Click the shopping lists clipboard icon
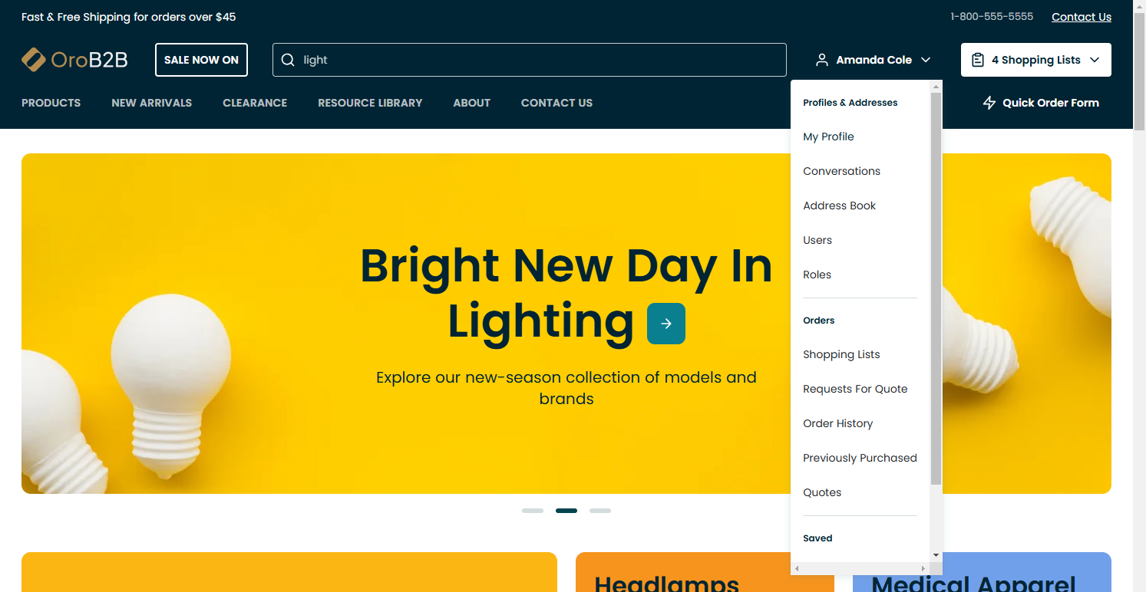The height and width of the screenshot is (592, 1146). pyautogui.click(x=978, y=60)
